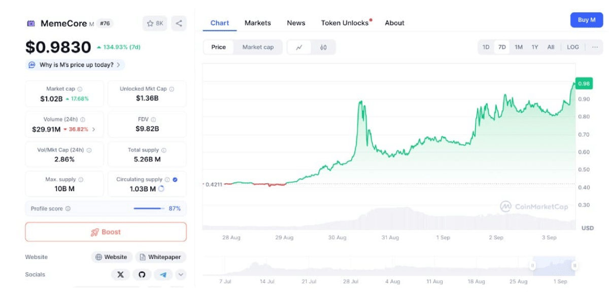Open Profile score info icon

(x=68, y=209)
